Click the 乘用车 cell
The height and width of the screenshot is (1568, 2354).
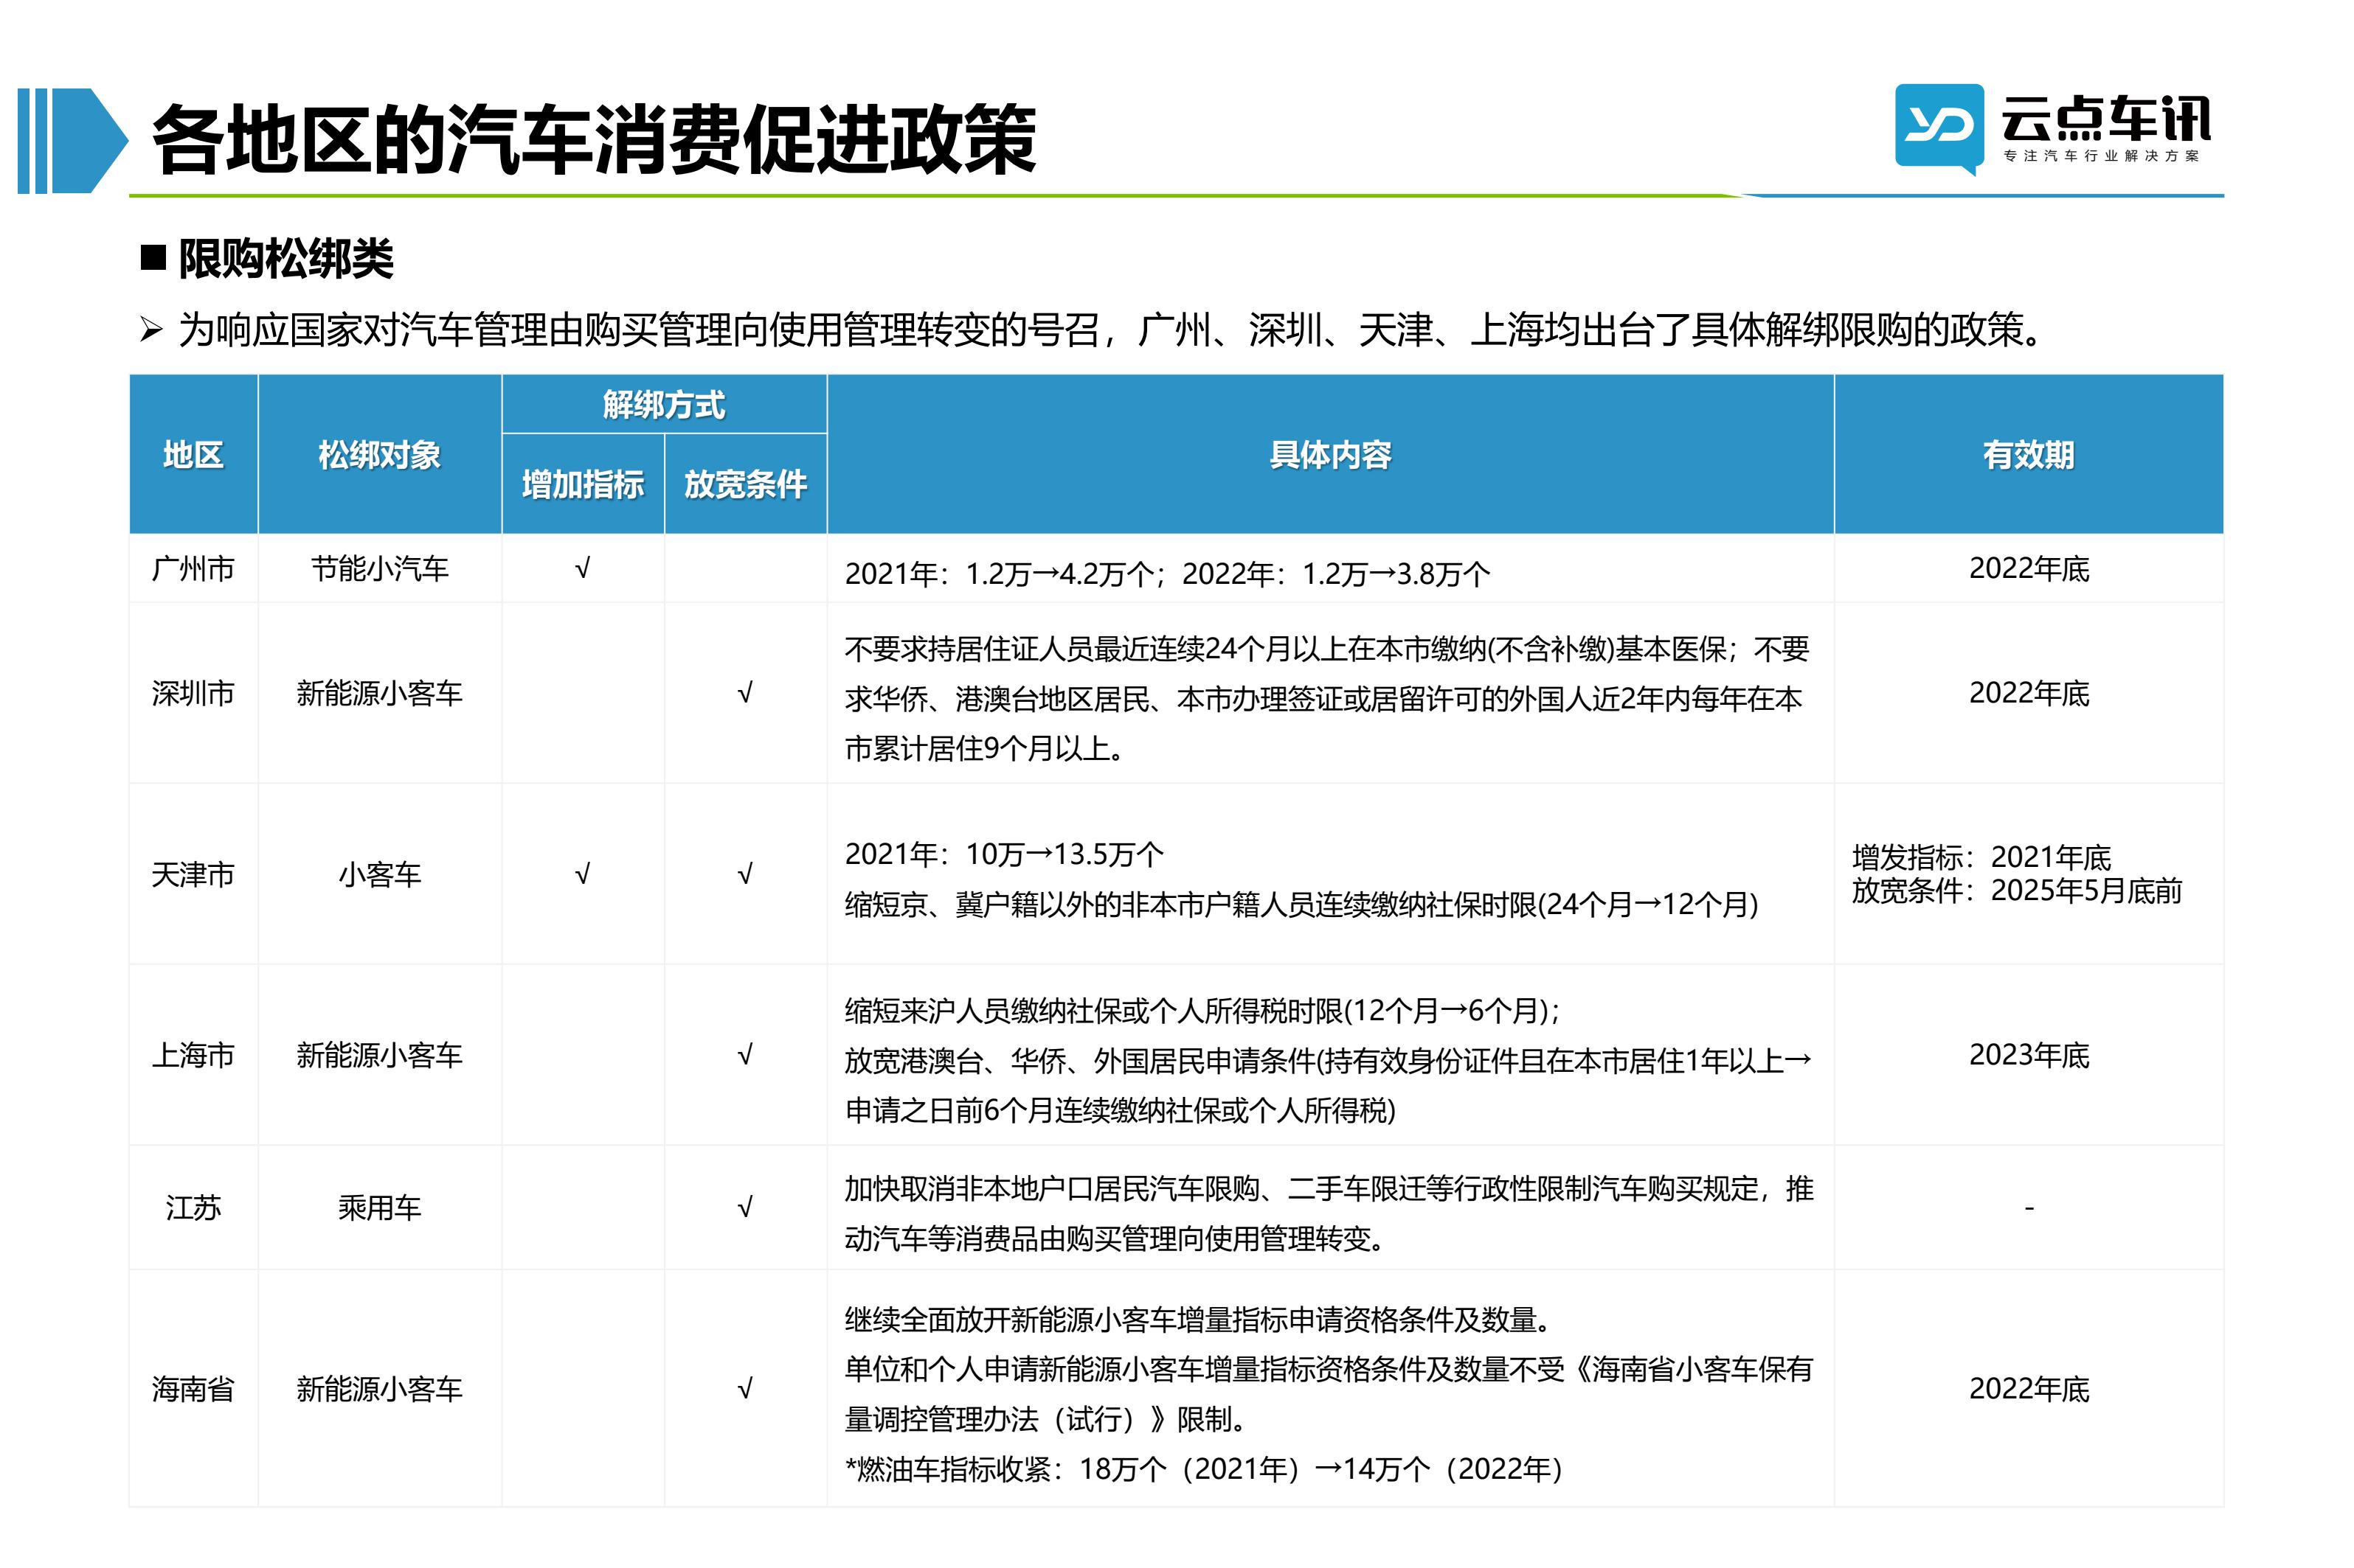(x=379, y=1208)
